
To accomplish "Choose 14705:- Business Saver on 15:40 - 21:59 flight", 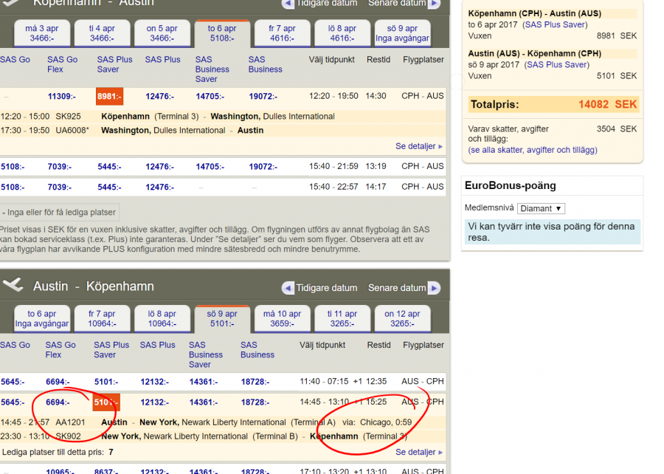I will pos(210,167).
